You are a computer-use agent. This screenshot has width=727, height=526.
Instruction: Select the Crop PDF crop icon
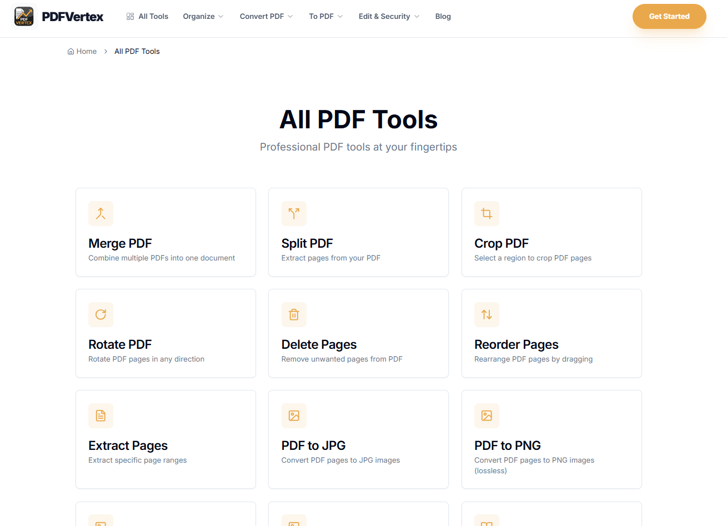(487, 213)
